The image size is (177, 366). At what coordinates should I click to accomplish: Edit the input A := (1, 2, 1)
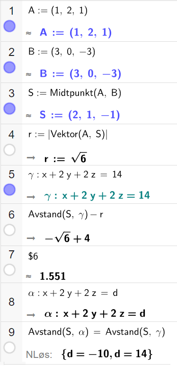[x=58, y=11]
